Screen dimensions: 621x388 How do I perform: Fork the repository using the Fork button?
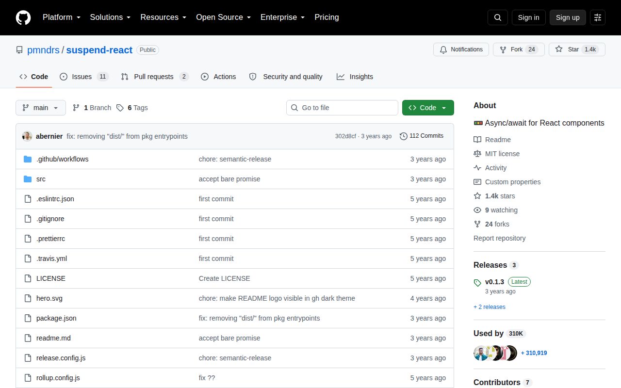pos(519,49)
